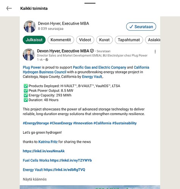The height and width of the screenshot is (189, 180).
Task: Click the Director Sales and Market Development headline
Action: [92, 56]
